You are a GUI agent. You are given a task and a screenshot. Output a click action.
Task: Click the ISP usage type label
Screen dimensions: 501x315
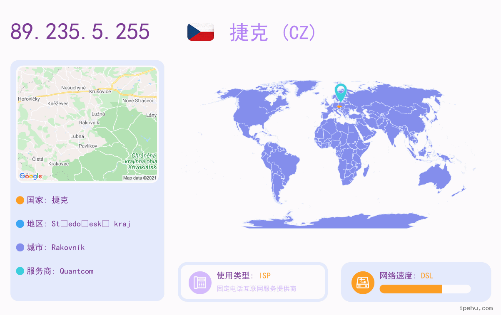point(265,276)
